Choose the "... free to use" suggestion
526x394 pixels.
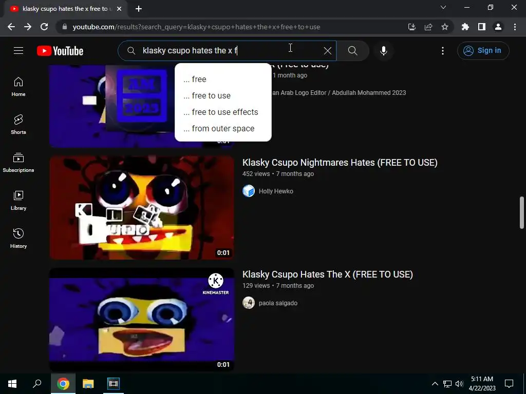point(223,96)
